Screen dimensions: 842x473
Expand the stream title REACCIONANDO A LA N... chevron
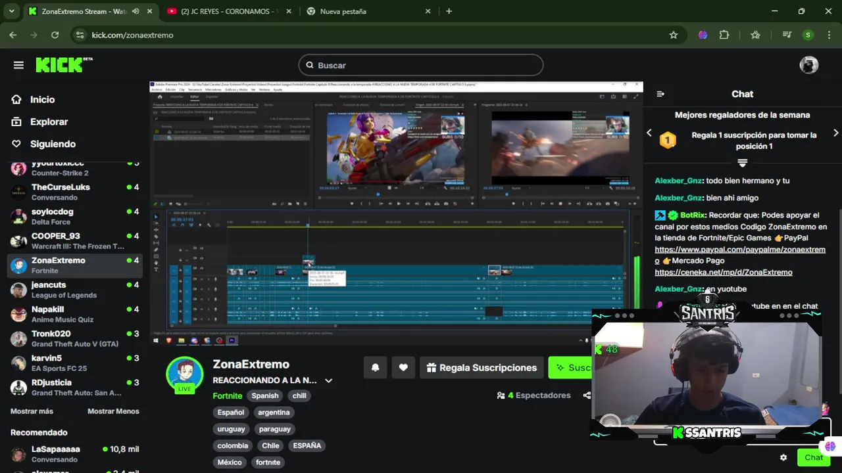coord(328,380)
